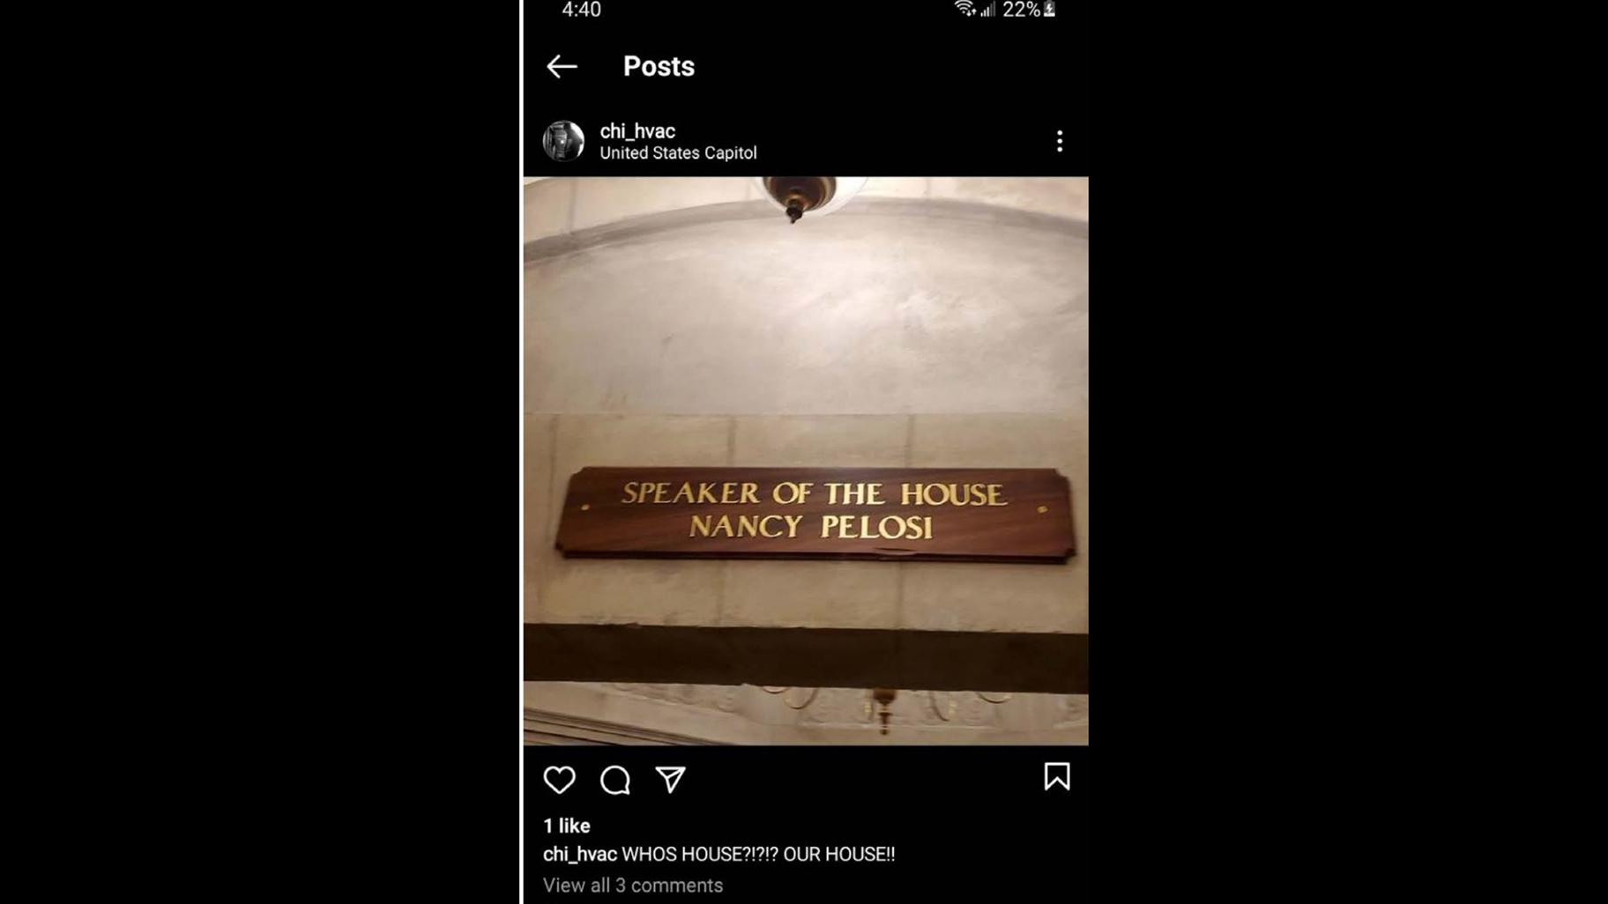Open the chi_hvac name in the caption
Image resolution: width=1608 pixels, height=904 pixels.
[x=579, y=854]
